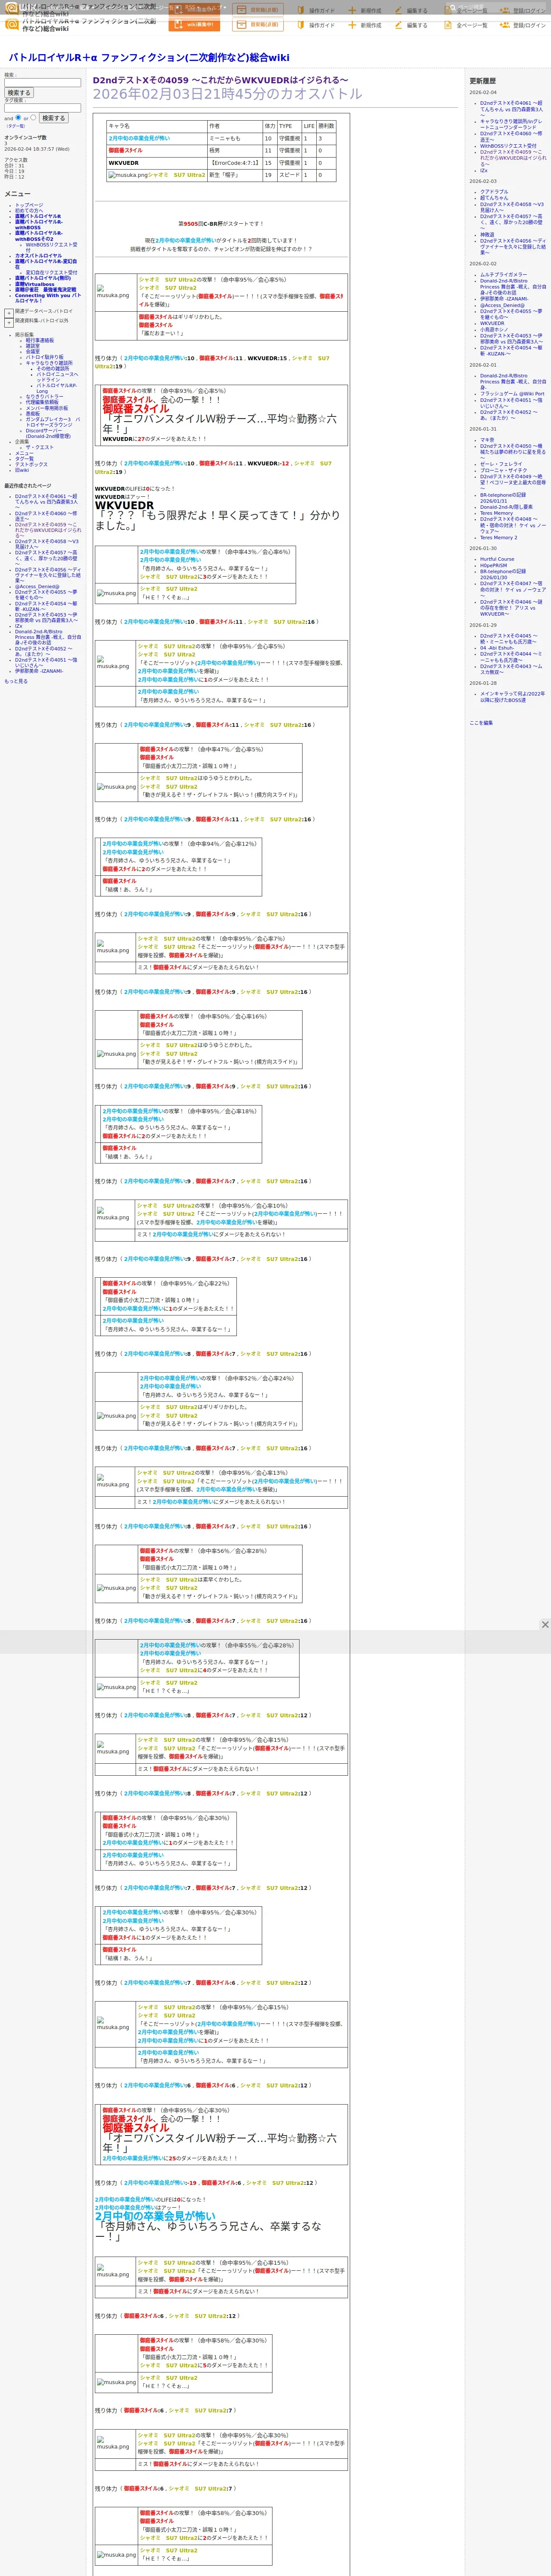Open その他の雑談所 link

(x=53, y=368)
